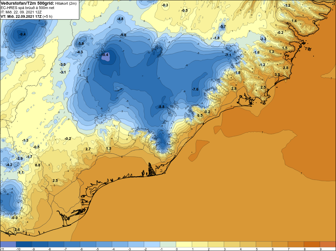
Task: Click the 3.0 temperature value on the map
Action: tap(277, 74)
